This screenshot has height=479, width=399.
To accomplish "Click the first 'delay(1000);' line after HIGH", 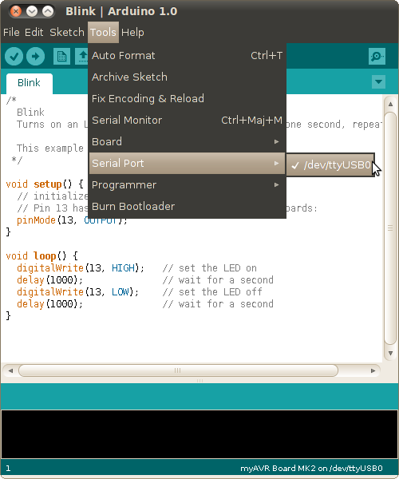I will [49, 280].
